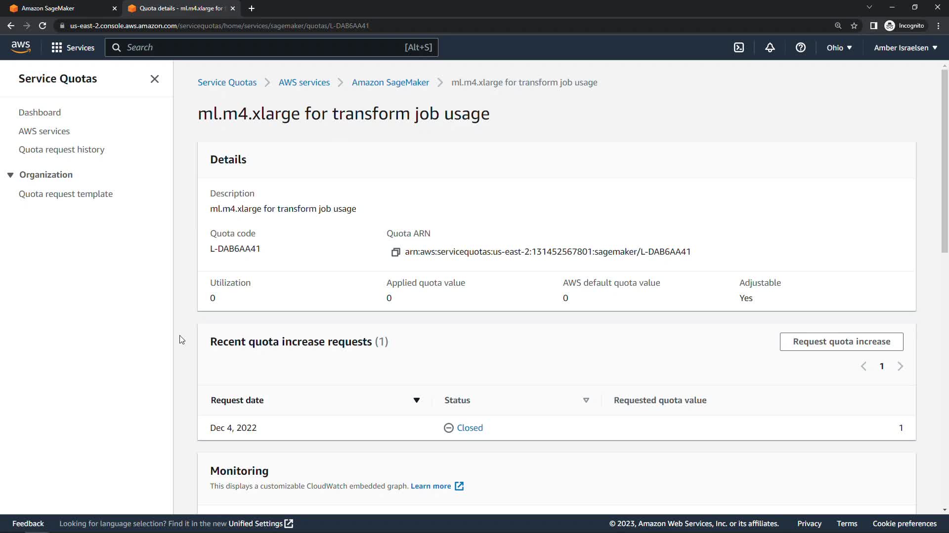Open the Ohio region dropdown
Screen dimensions: 949x533
pos(839,47)
